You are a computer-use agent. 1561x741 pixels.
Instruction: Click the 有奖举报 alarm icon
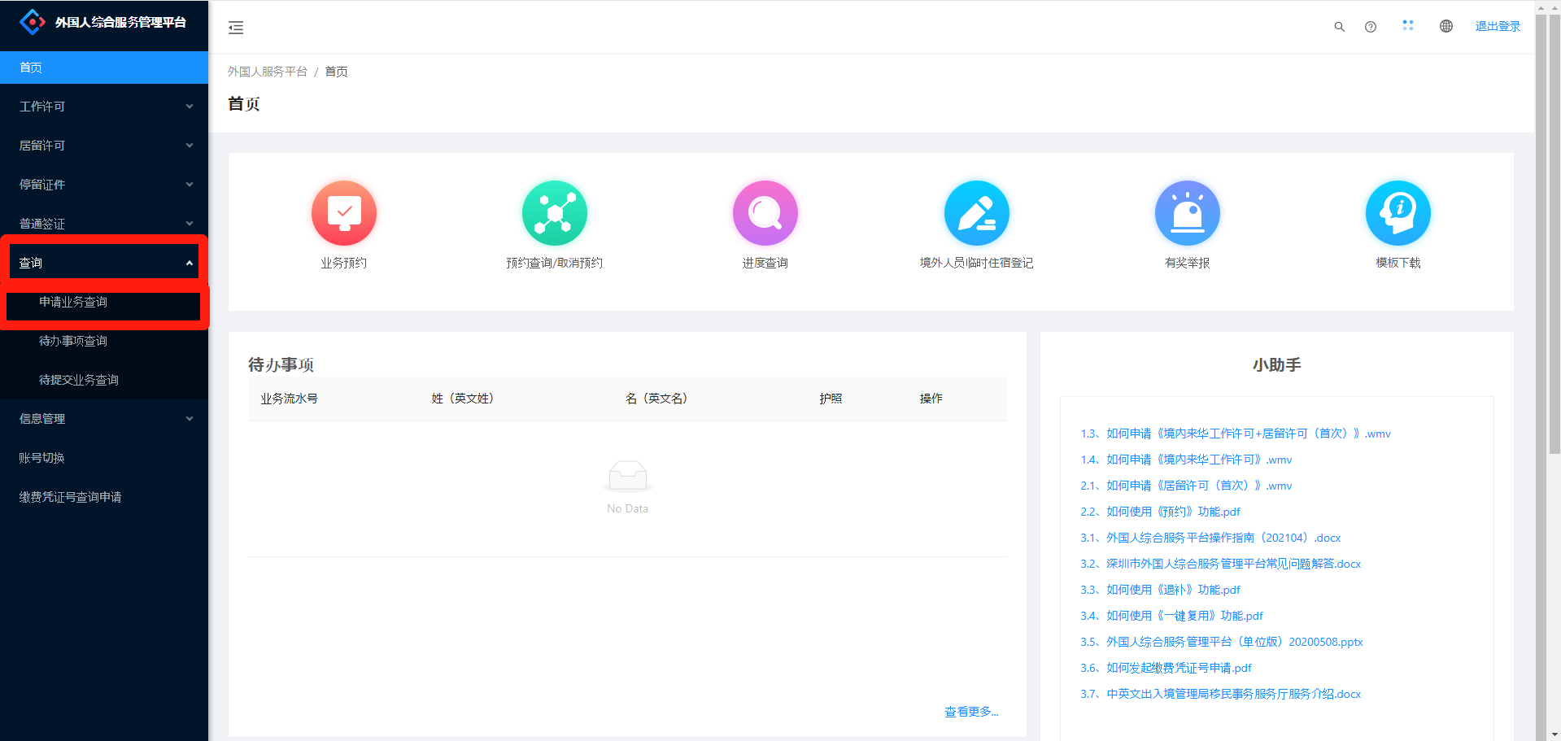point(1187,213)
